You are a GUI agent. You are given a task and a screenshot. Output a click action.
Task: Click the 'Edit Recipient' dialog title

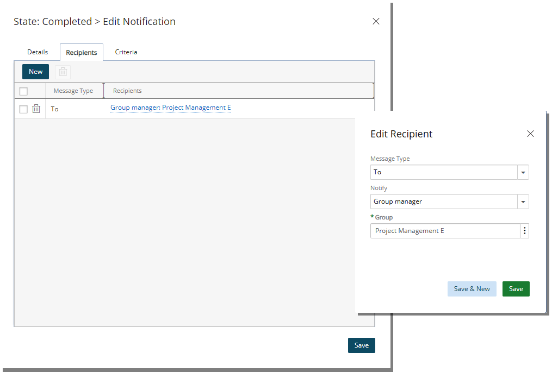[x=401, y=134]
